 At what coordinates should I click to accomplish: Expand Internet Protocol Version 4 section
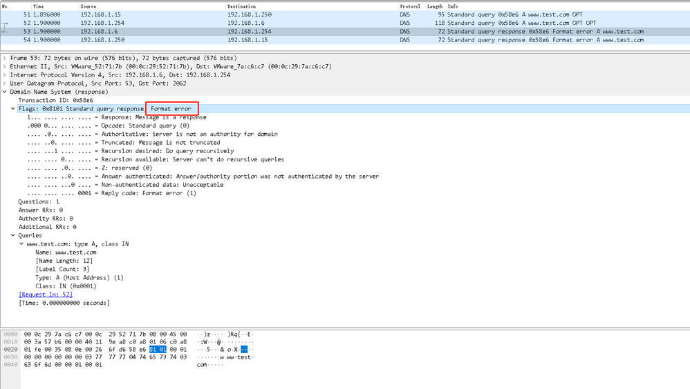[4, 75]
